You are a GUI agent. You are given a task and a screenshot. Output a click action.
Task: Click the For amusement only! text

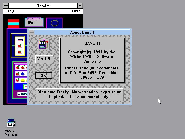[x=90, y=96]
